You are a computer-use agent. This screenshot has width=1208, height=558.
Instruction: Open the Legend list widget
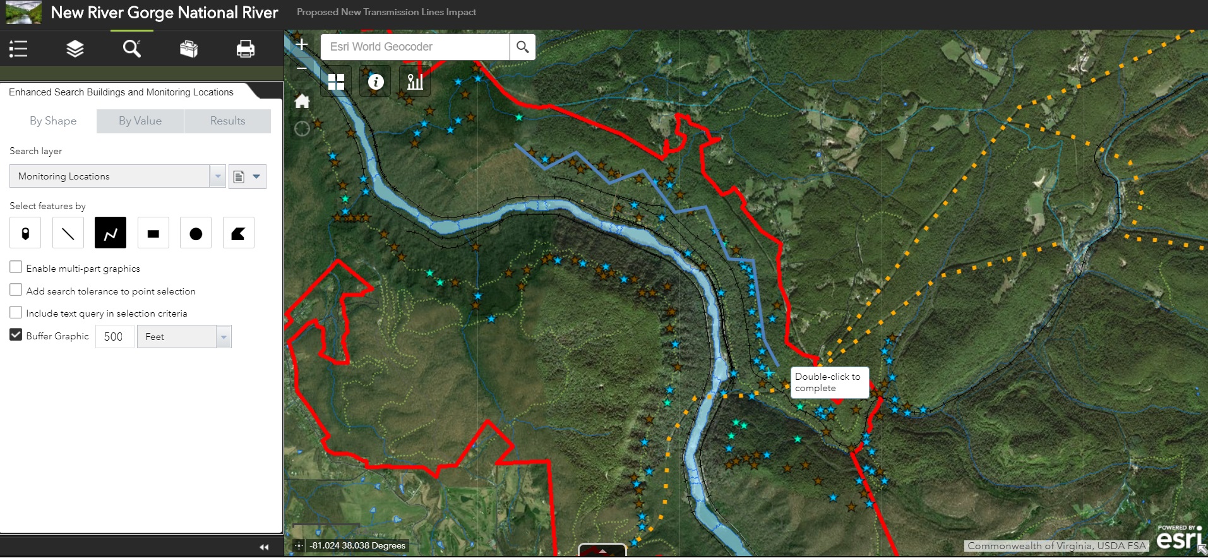click(18, 49)
